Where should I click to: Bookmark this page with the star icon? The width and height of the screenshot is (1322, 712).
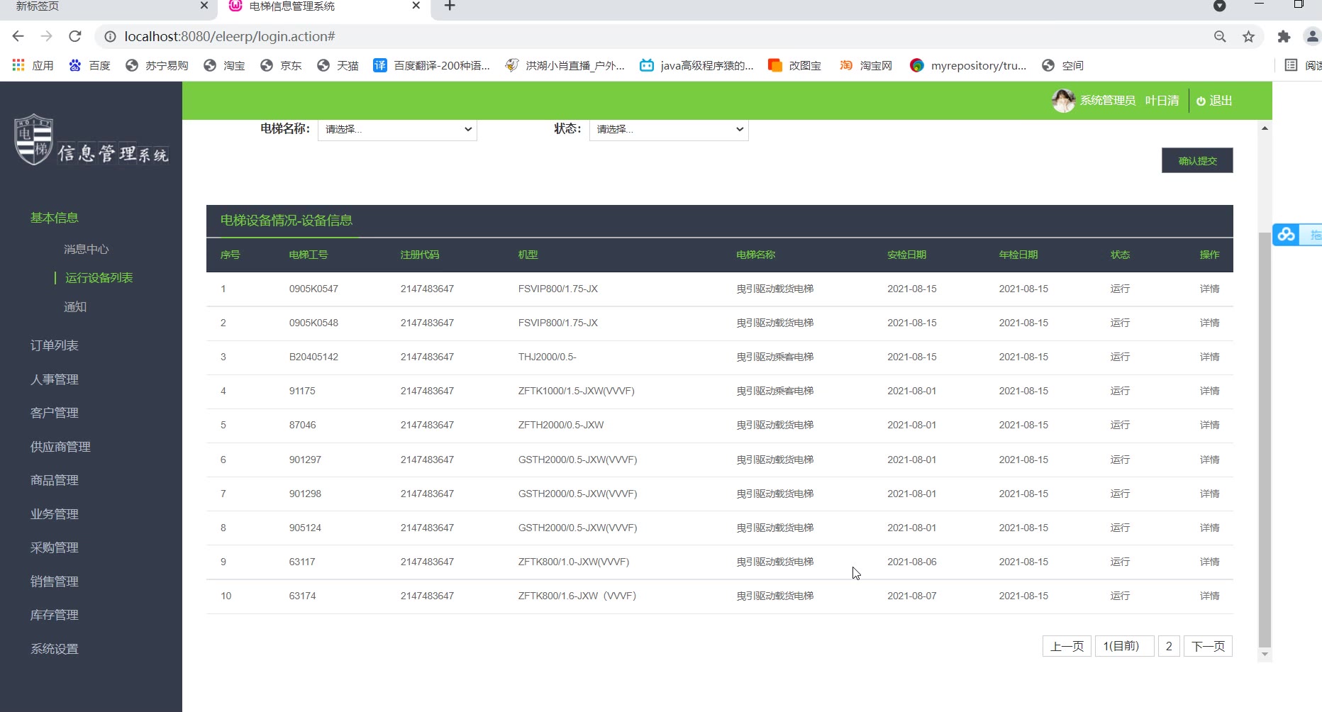pyautogui.click(x=1249, y=36)
